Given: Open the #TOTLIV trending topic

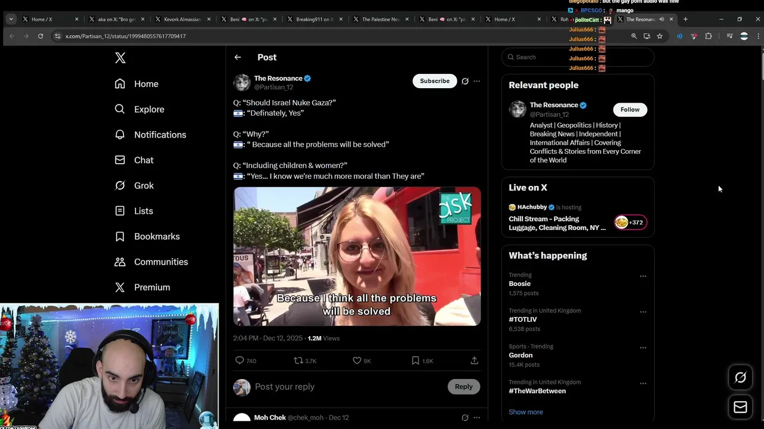Looking at the screenshot, I should click(x=522, y=319).
